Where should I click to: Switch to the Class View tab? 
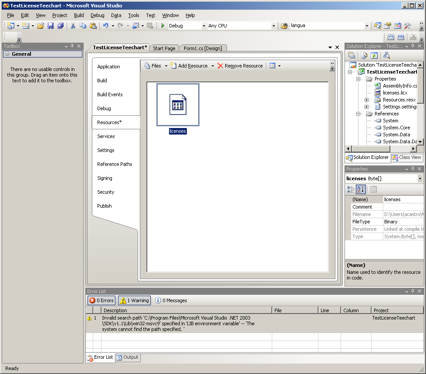(407, 157)
